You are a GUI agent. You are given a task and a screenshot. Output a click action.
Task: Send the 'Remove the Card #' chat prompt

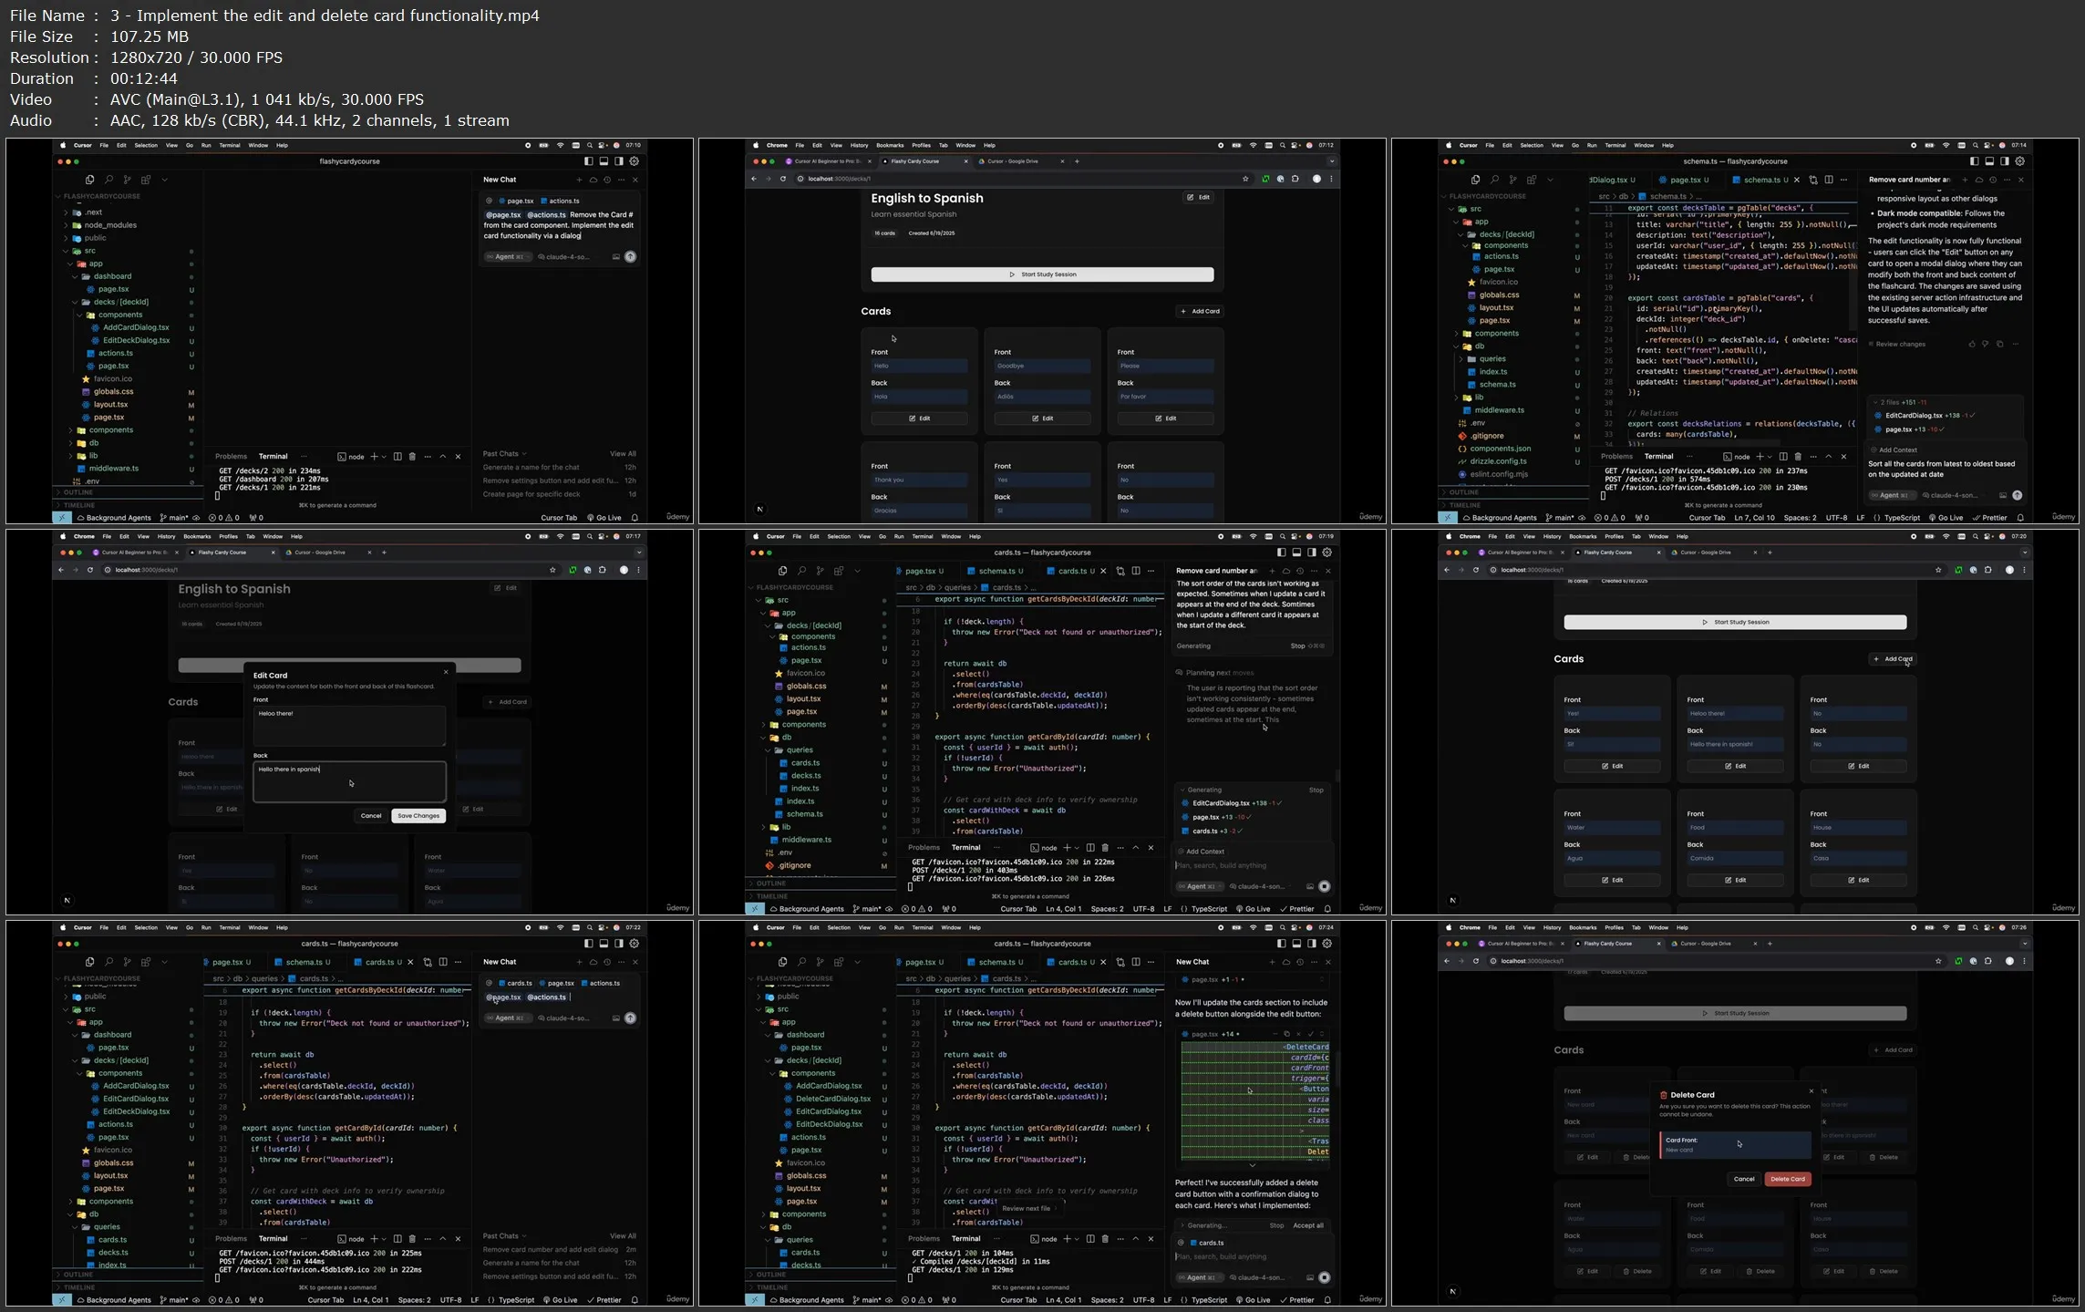pyautogui.click(x=630, y=257)
